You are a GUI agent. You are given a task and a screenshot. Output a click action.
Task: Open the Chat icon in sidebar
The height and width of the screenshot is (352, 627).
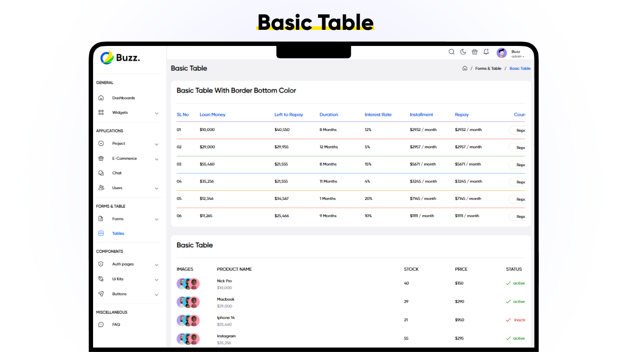[x=101, y=173]
